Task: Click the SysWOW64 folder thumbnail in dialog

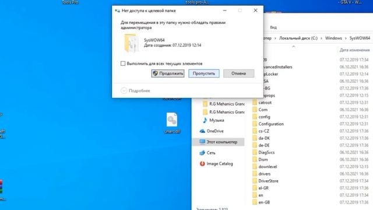Action: click(x=131, y=43)
